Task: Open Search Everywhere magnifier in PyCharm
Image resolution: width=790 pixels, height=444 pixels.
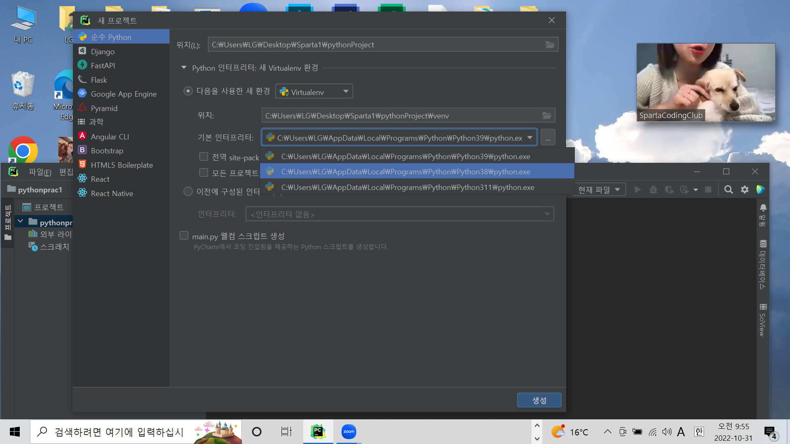Action: click(x=729, y=190)
